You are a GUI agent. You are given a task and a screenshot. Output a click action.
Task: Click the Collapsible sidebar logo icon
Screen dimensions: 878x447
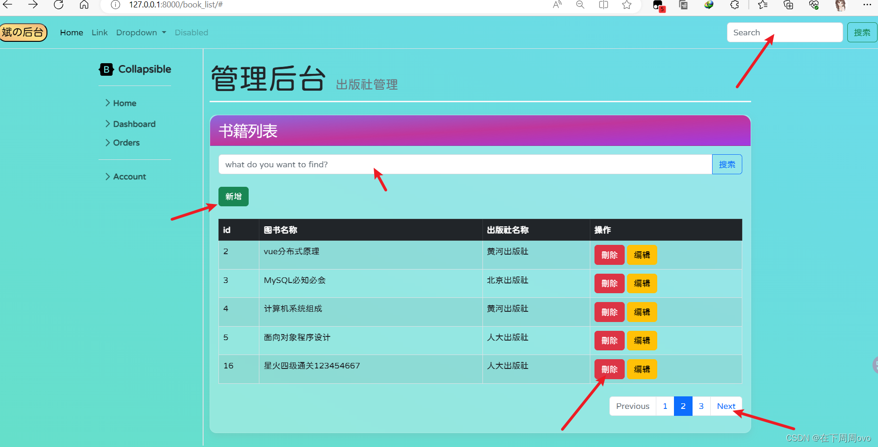coord(106,69)
